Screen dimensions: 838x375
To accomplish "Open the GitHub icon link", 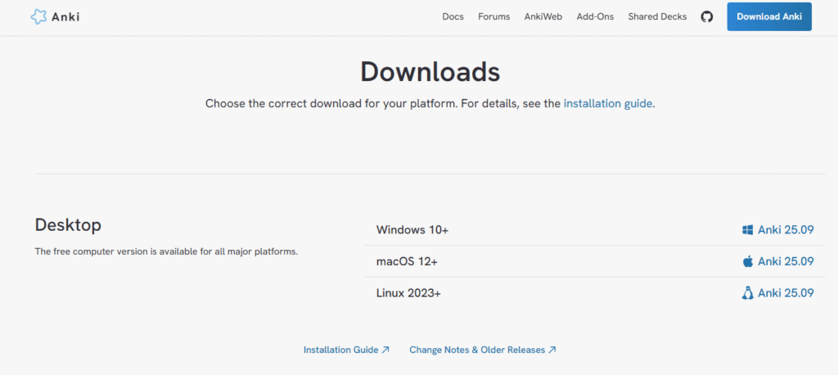I will (x=706, y=16).
